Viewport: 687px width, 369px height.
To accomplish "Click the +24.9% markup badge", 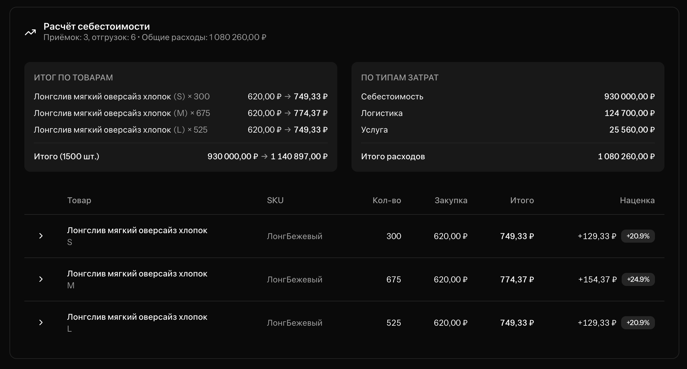I will pos(638,279).
